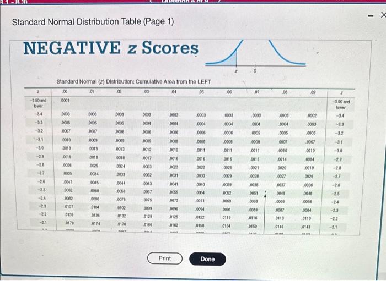Click the .0078 value in row -2.4

[x=121, y=199]
